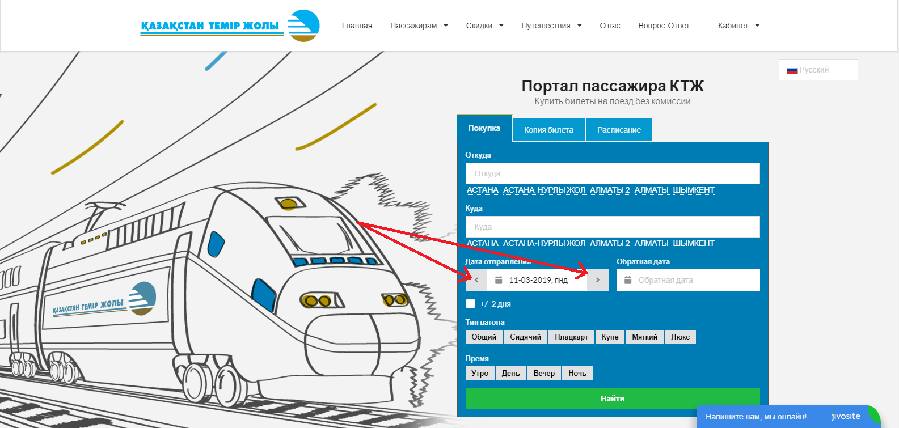
Task: Switch to the Копия билета tab
Action: [548, 130]
